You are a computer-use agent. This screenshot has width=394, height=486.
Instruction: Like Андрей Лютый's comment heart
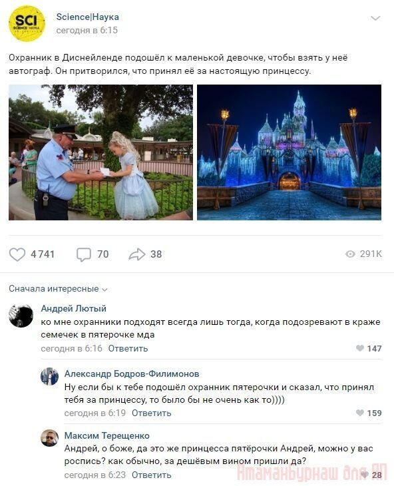coord(360,348)
